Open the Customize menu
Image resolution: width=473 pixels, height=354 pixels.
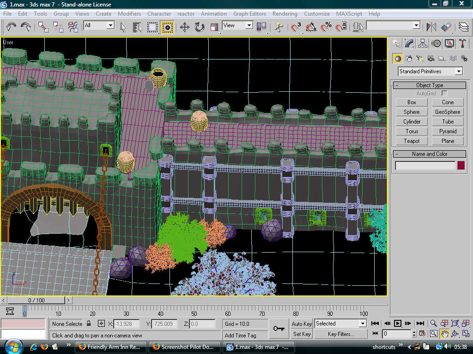click(317, 14)
